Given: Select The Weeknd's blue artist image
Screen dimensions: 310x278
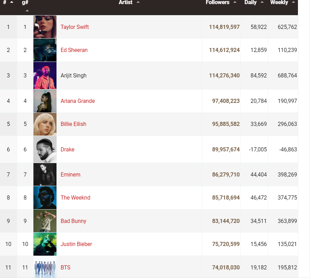Looking at the screenshot, I should 45,197.
